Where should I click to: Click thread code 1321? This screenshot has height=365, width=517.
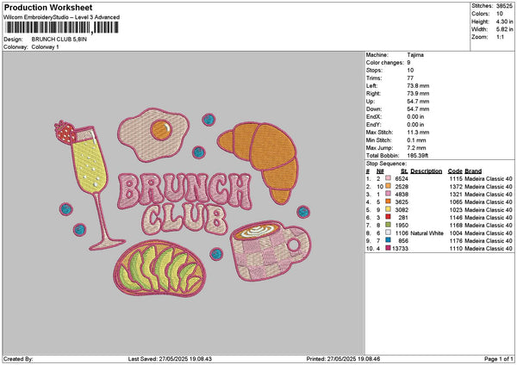tap(456, 195)
